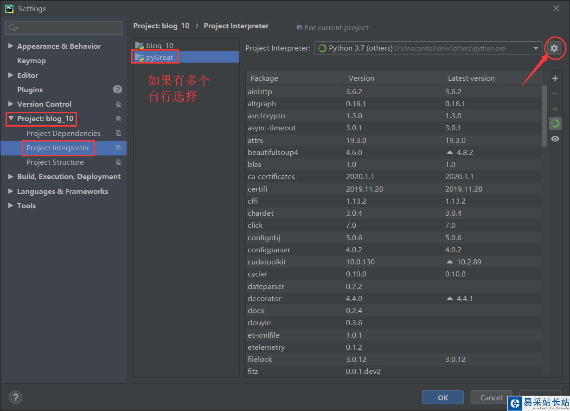Screen dimensions: 570x411
Task: Click the upgrade package arrow icon
Action: (x=555, y=109)
